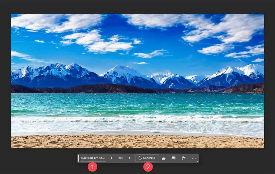Open the three-dots more options menu
This screenshot has width=275, height=174.
194,158
